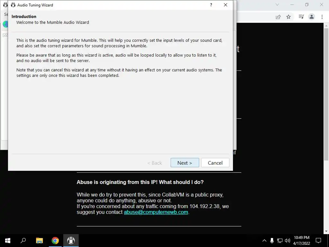
Task: Minimize the Chrome window
Action: [292, 5]
